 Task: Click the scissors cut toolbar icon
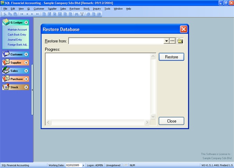coord(5,14)
